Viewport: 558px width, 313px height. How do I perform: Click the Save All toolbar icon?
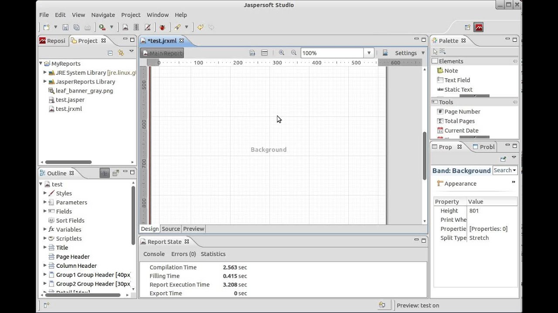tap(76, 27)
